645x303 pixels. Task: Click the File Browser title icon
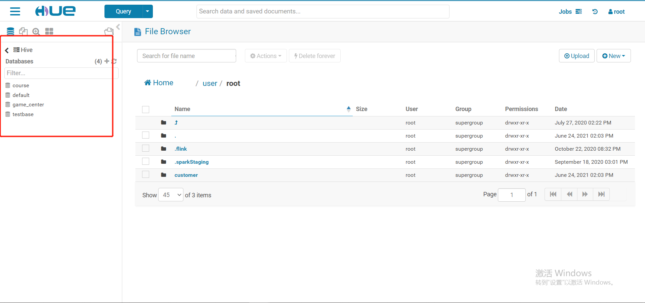point(137,32)
